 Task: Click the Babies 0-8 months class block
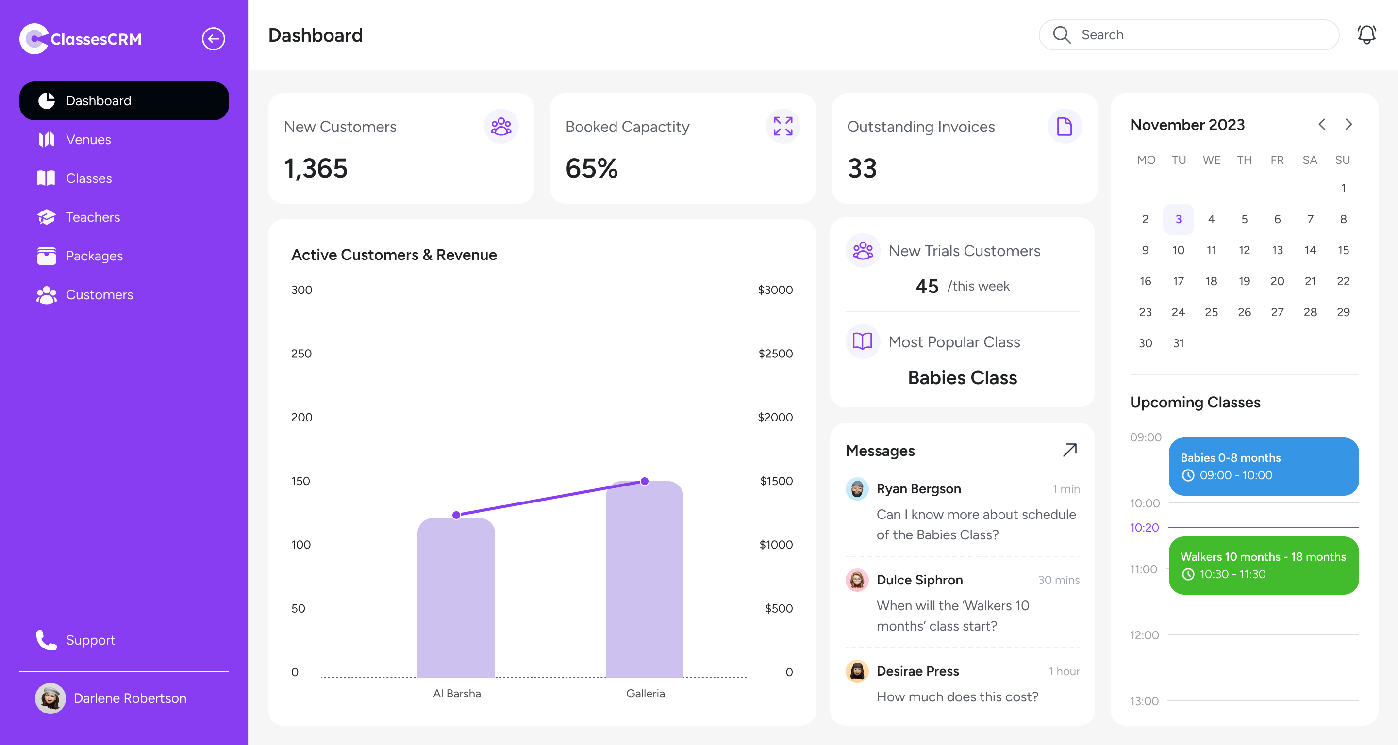pos(1264,466)
